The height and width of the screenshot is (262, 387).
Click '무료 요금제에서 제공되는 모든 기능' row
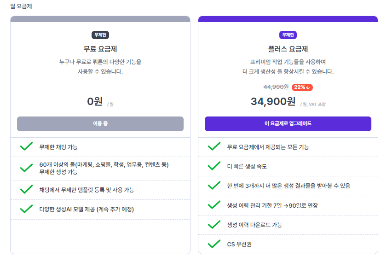pos(288,147)
